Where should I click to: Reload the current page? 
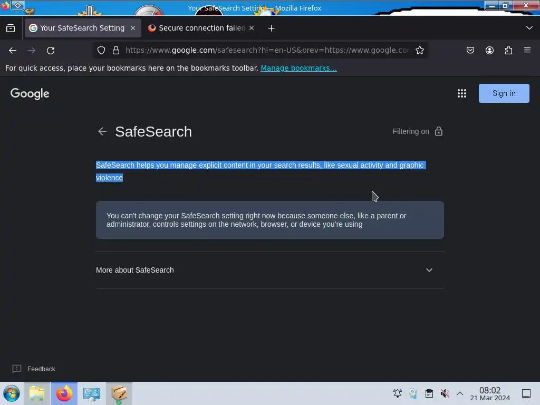tap(51, 50)
